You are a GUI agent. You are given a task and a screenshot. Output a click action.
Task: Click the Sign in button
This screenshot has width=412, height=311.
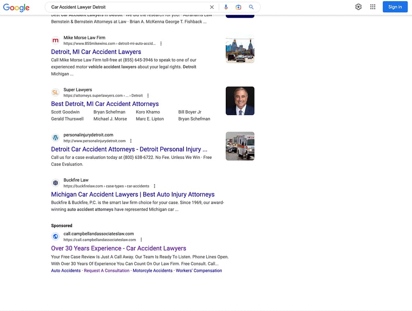(x=395, y=7)
